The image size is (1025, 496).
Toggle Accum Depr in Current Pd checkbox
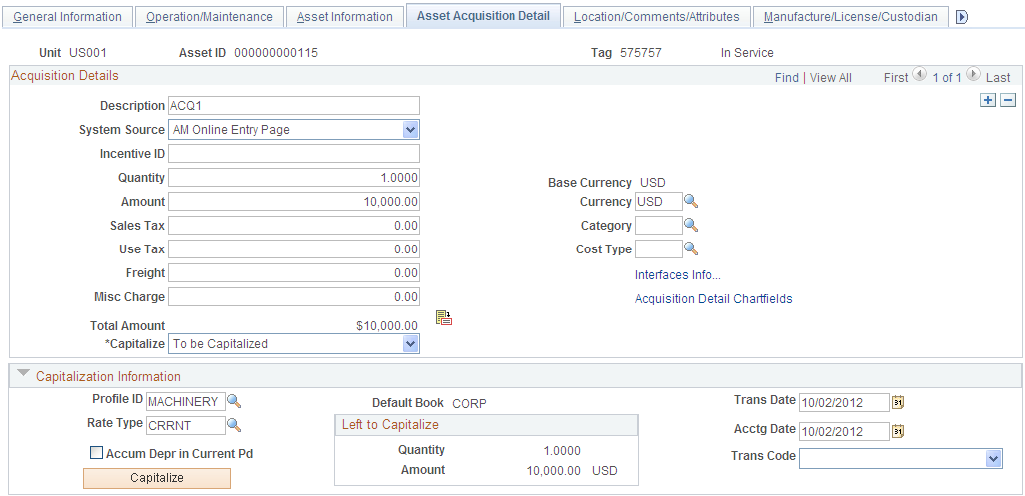(x=97, y=453)
